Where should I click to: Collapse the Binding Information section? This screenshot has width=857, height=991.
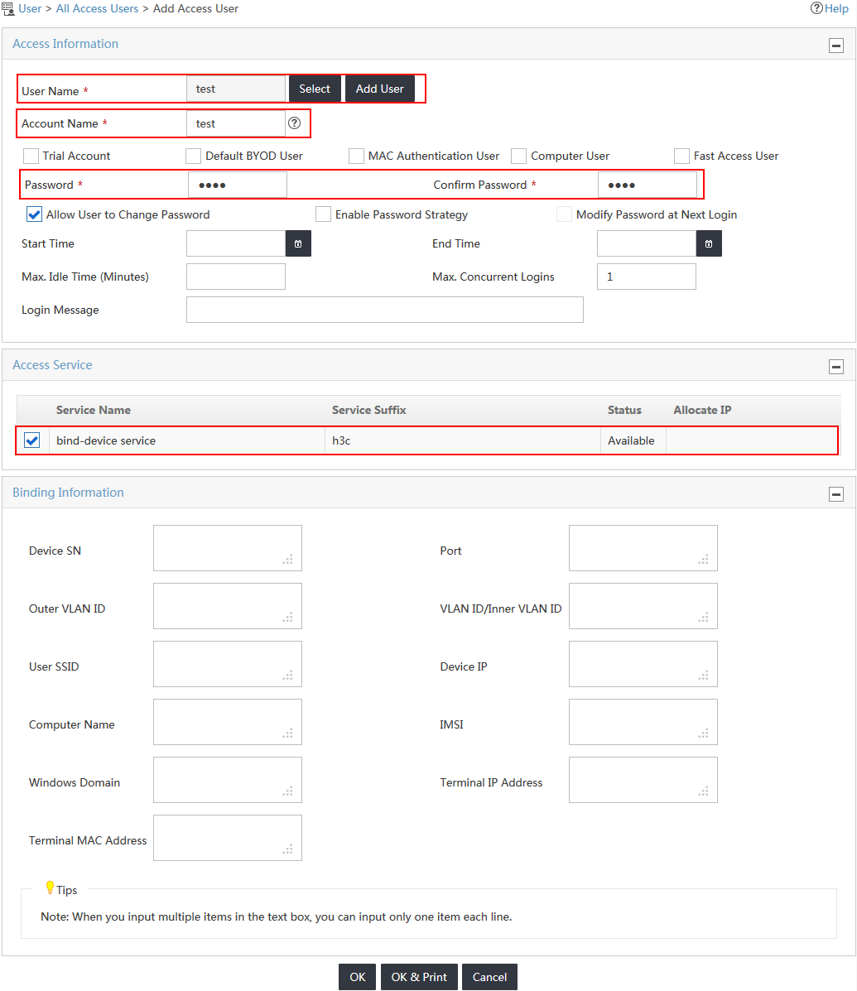pyautogui.click(x=836, y=494)
